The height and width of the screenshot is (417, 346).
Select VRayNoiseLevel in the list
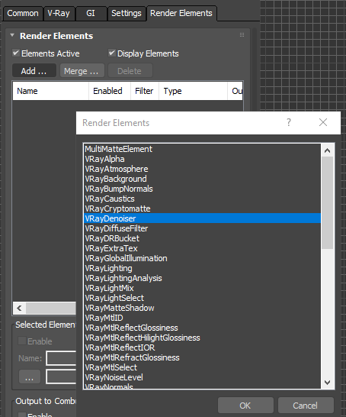pos(202,377)
